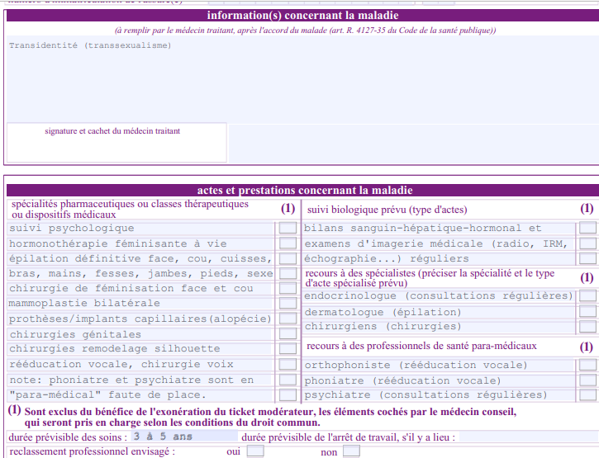Image resolution: width=599 pixels, height=458 pixels.
Task: Click the 'spécialités pharmaceutiques ou classes thérapeutiques' label
Action: tap(130, 209)
